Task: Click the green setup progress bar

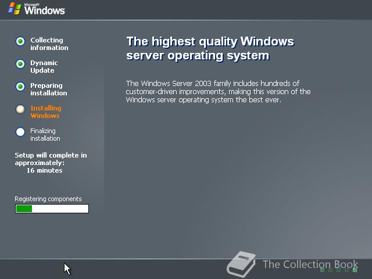Action: tap(52, 209)
